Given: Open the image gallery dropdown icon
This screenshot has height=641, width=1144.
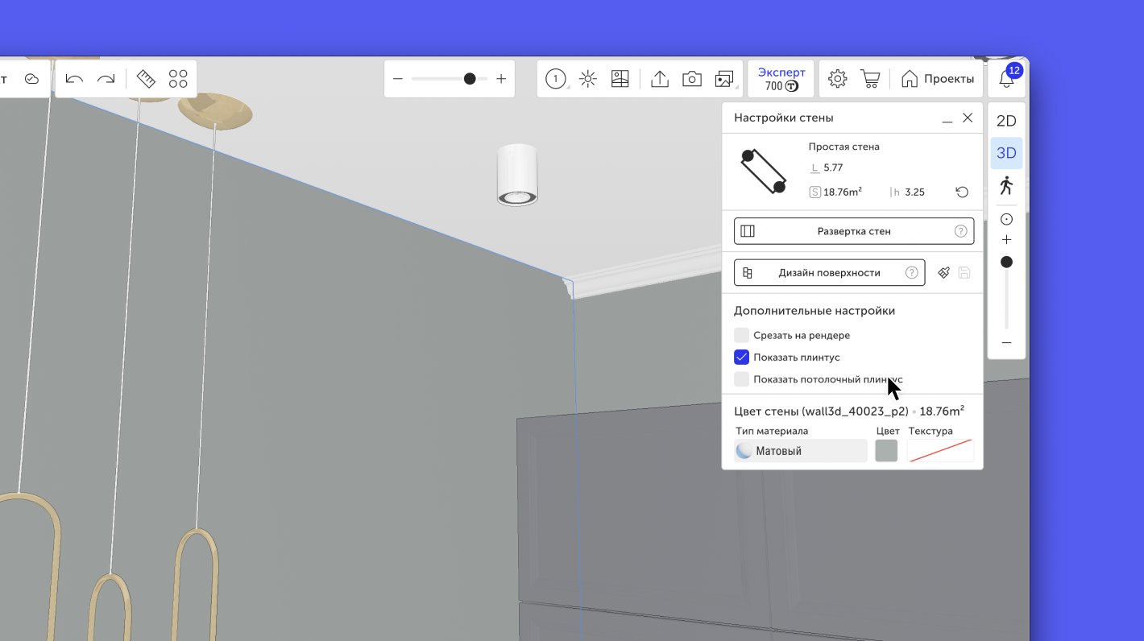Looking at the screenshot, I should coord(724,79).
